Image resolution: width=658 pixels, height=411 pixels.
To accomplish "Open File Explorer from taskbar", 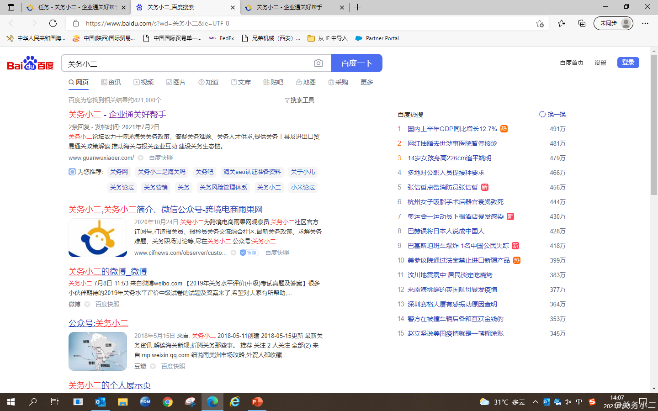I will point(122,402).
